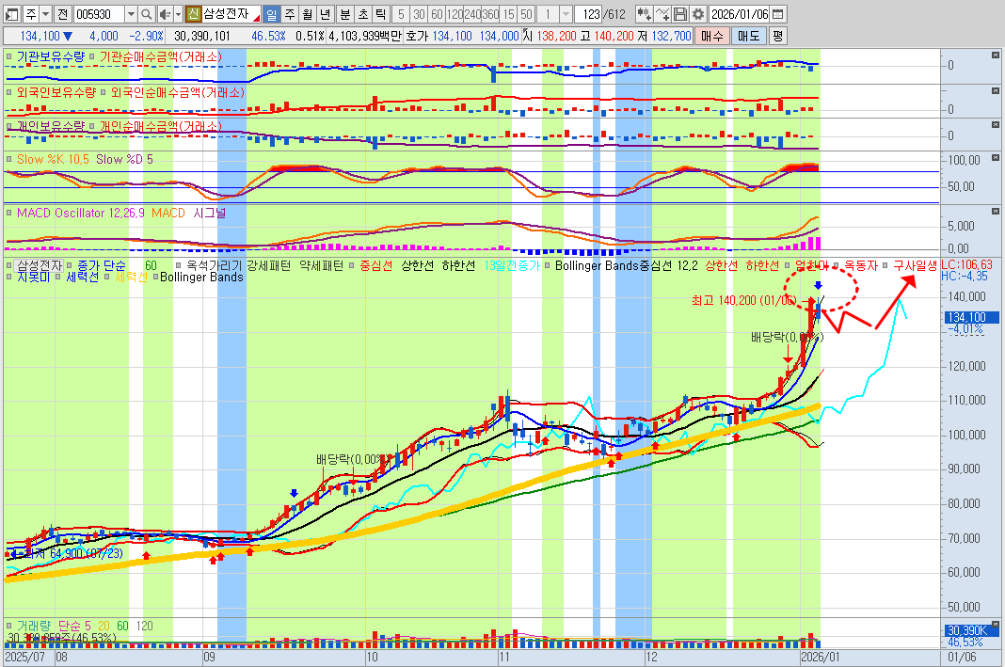The image size is (1005, 667).
Task: Switch to the 월 monthly chart period
Action: point(307,14)
